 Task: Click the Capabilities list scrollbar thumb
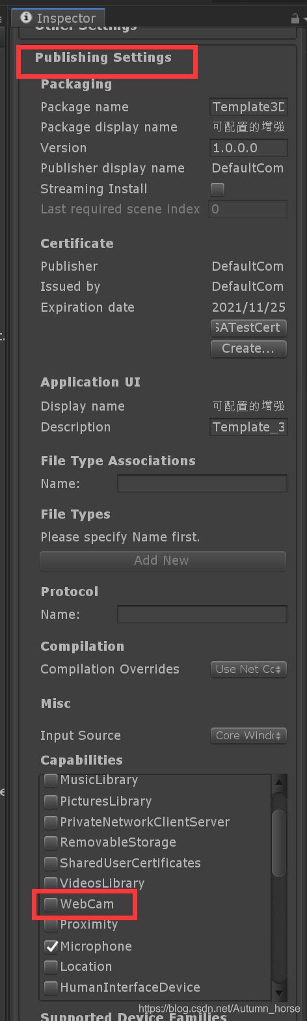[279, 843]
